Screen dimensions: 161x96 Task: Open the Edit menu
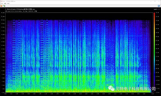5,4
